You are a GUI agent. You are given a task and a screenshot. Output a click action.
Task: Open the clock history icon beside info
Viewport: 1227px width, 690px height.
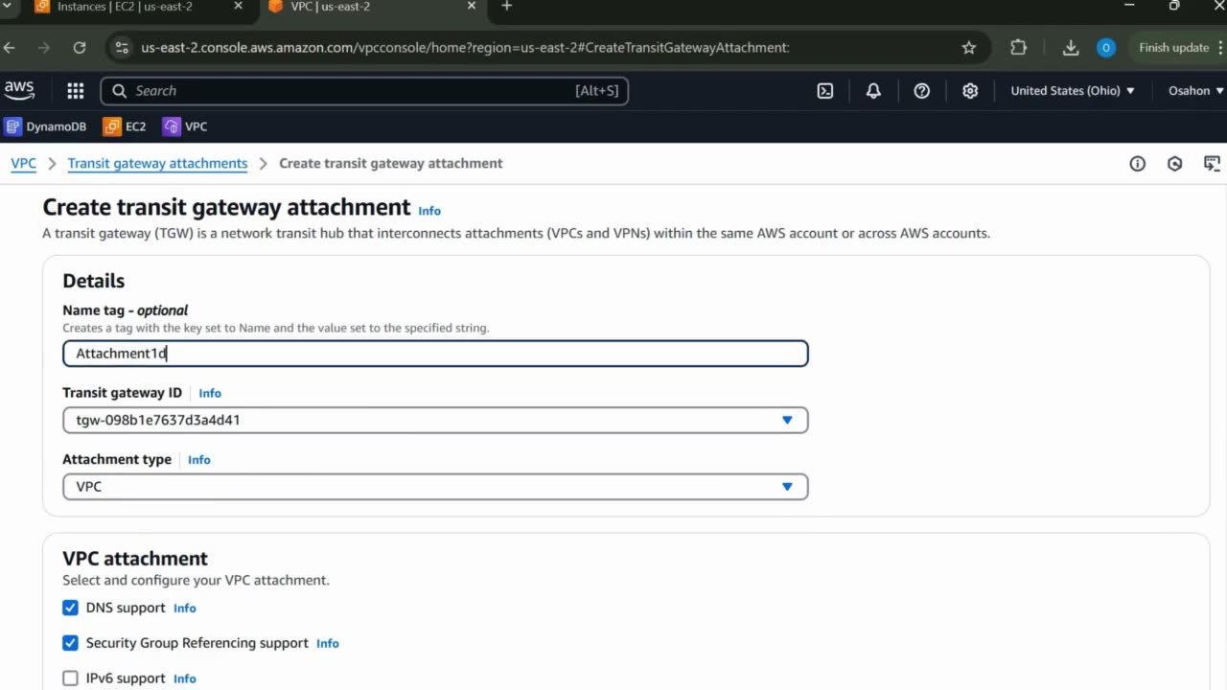point(1175,164)
